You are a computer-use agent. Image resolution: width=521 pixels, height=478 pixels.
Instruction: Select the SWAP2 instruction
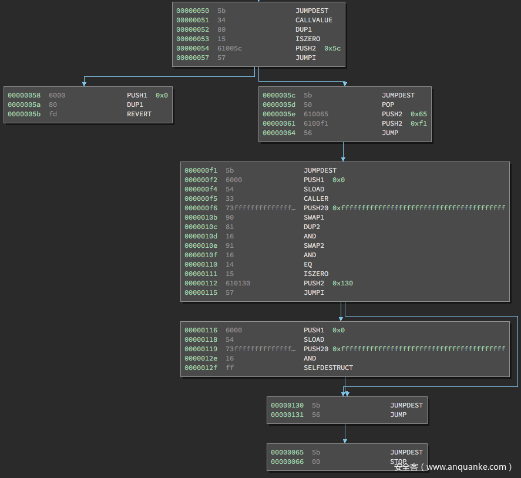pyautogui.click(x=314, y=245)
